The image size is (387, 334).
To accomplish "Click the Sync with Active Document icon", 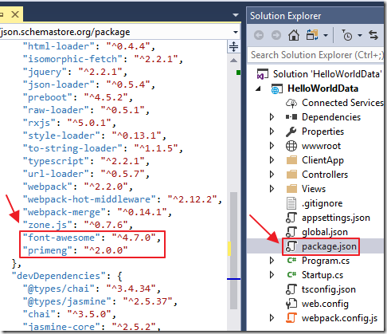I will (x=373, y=35).
